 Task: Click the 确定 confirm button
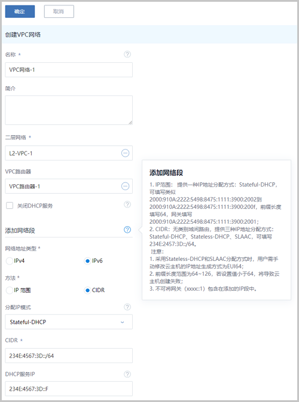[20, 11]
